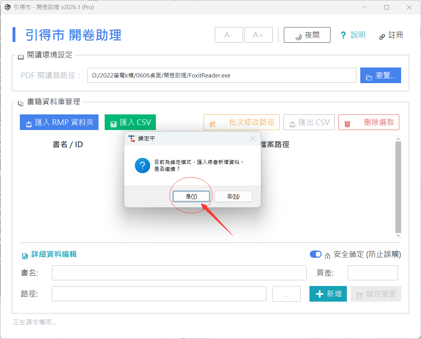Open the 註冊 registration link
Viewport: 421px width, 339px height.
tap(391, 35)
